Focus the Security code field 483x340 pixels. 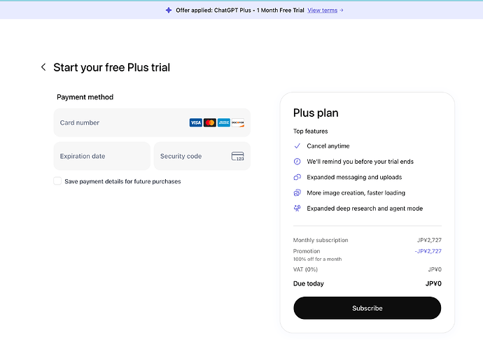(x=202, y=156)
